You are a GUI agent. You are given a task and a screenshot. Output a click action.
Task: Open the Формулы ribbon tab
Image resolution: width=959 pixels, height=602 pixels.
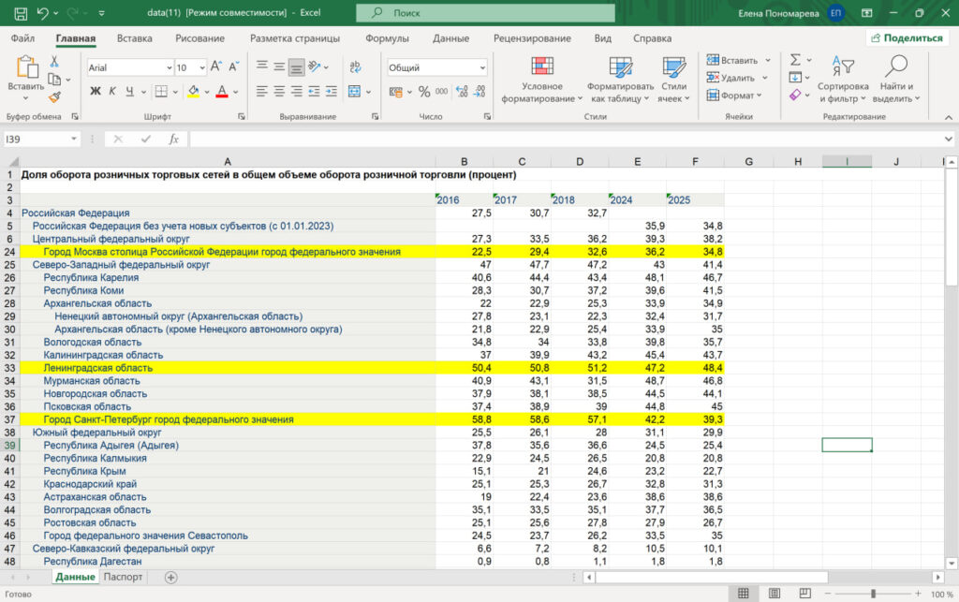pyautogui.click(x=387, y=38)
